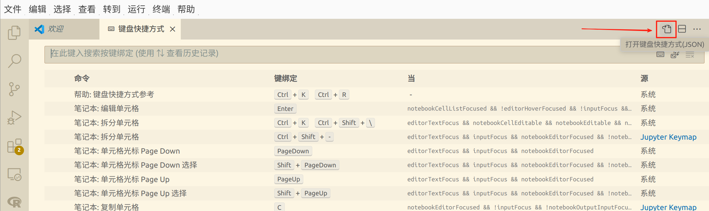Open the Explorer view in activity bar

point(14,33)
